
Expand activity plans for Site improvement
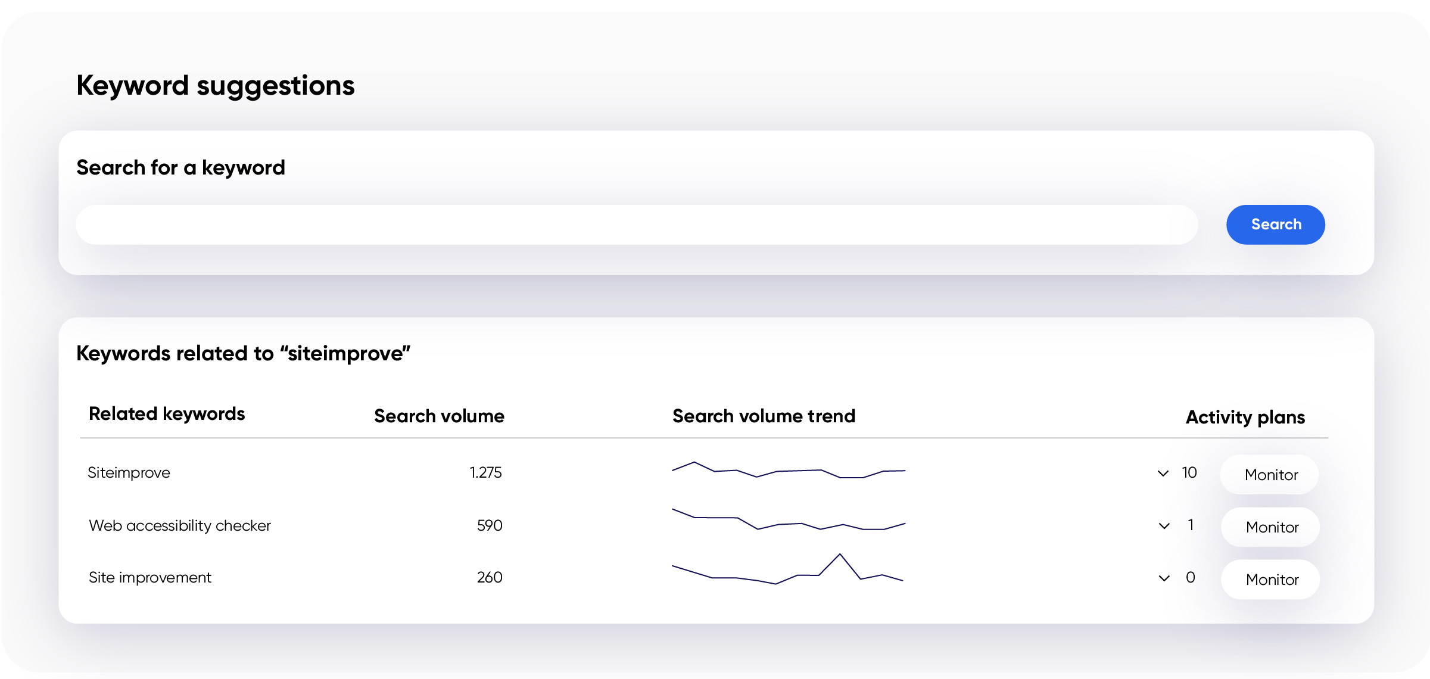click(x=1163, y=577)
